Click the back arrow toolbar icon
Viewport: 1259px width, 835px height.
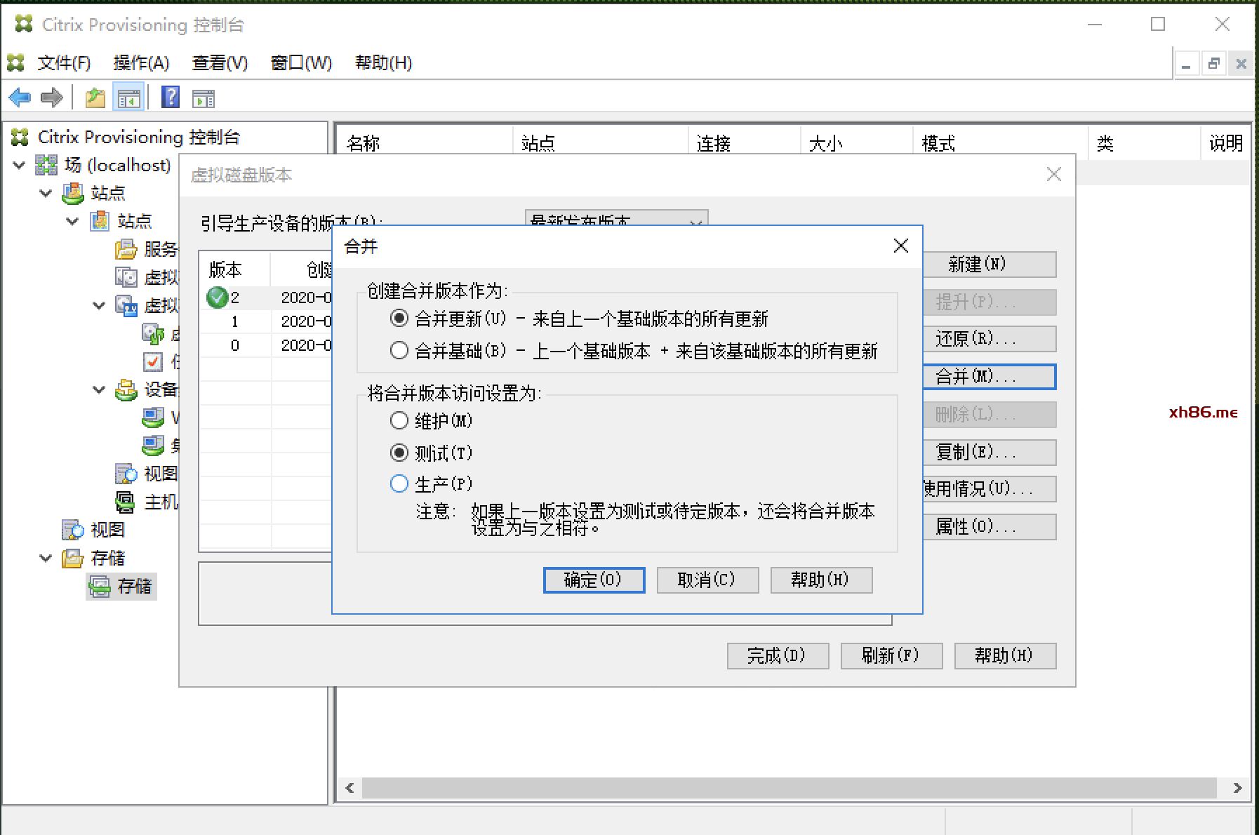point(20,98)
